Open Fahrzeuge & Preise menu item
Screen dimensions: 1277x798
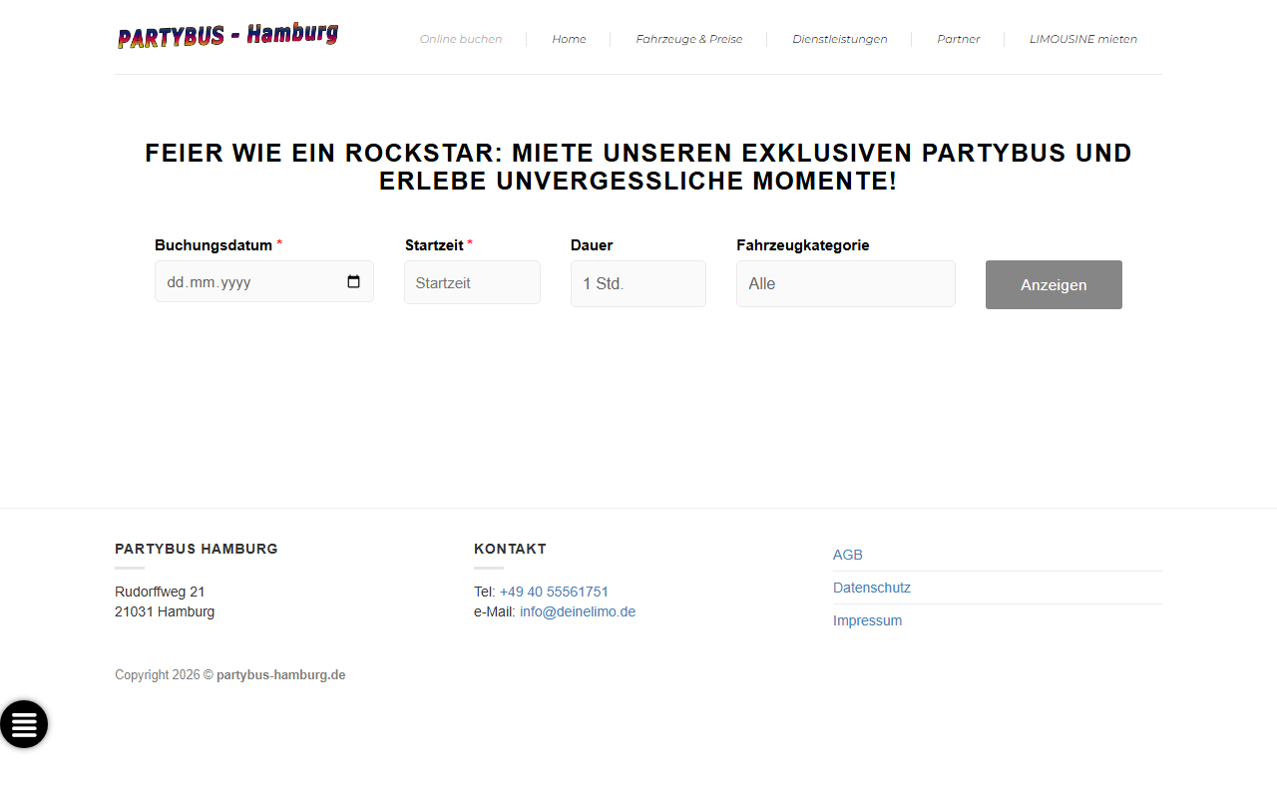pos(689,39)
